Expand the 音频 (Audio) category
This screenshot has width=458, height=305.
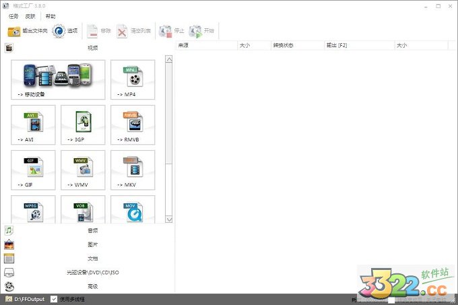92,230
